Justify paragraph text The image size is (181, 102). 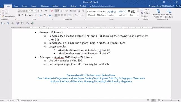click(65, 15)
